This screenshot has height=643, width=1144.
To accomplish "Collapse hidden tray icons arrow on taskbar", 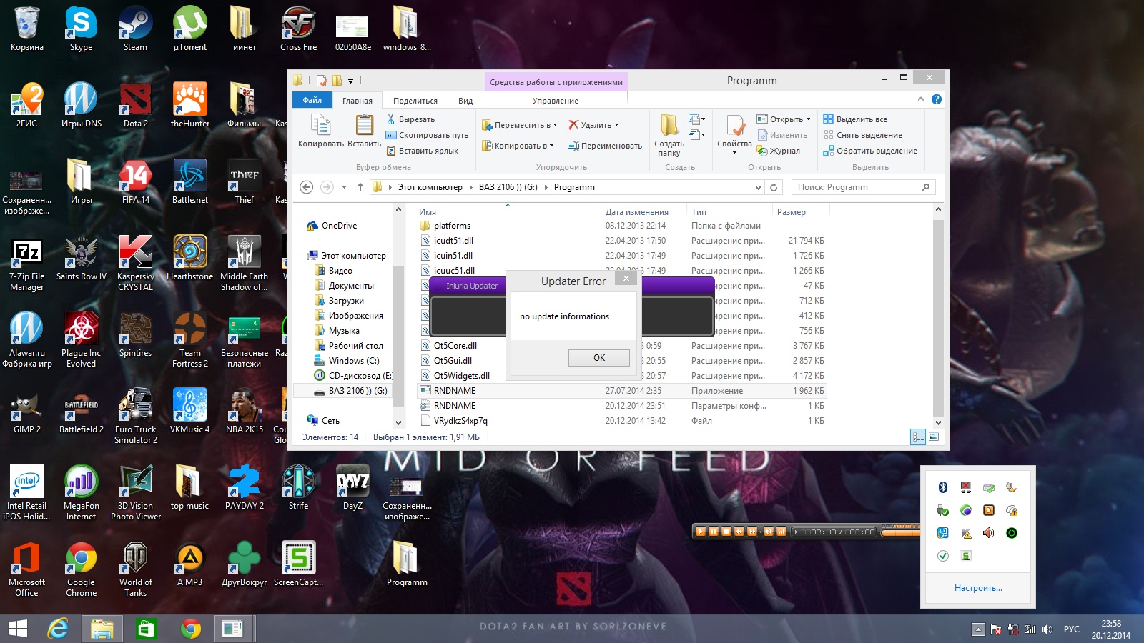I will click(x=978, y=629).
